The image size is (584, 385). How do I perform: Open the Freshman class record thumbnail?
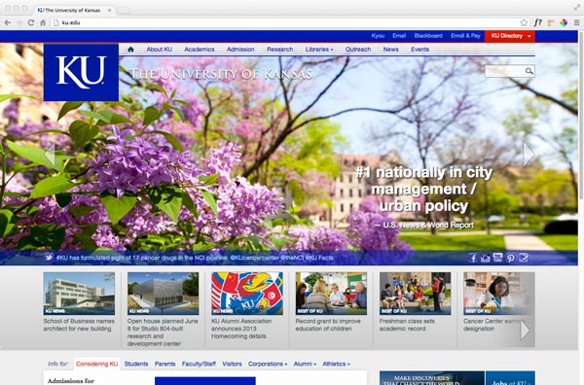click(x=416, y=294)
